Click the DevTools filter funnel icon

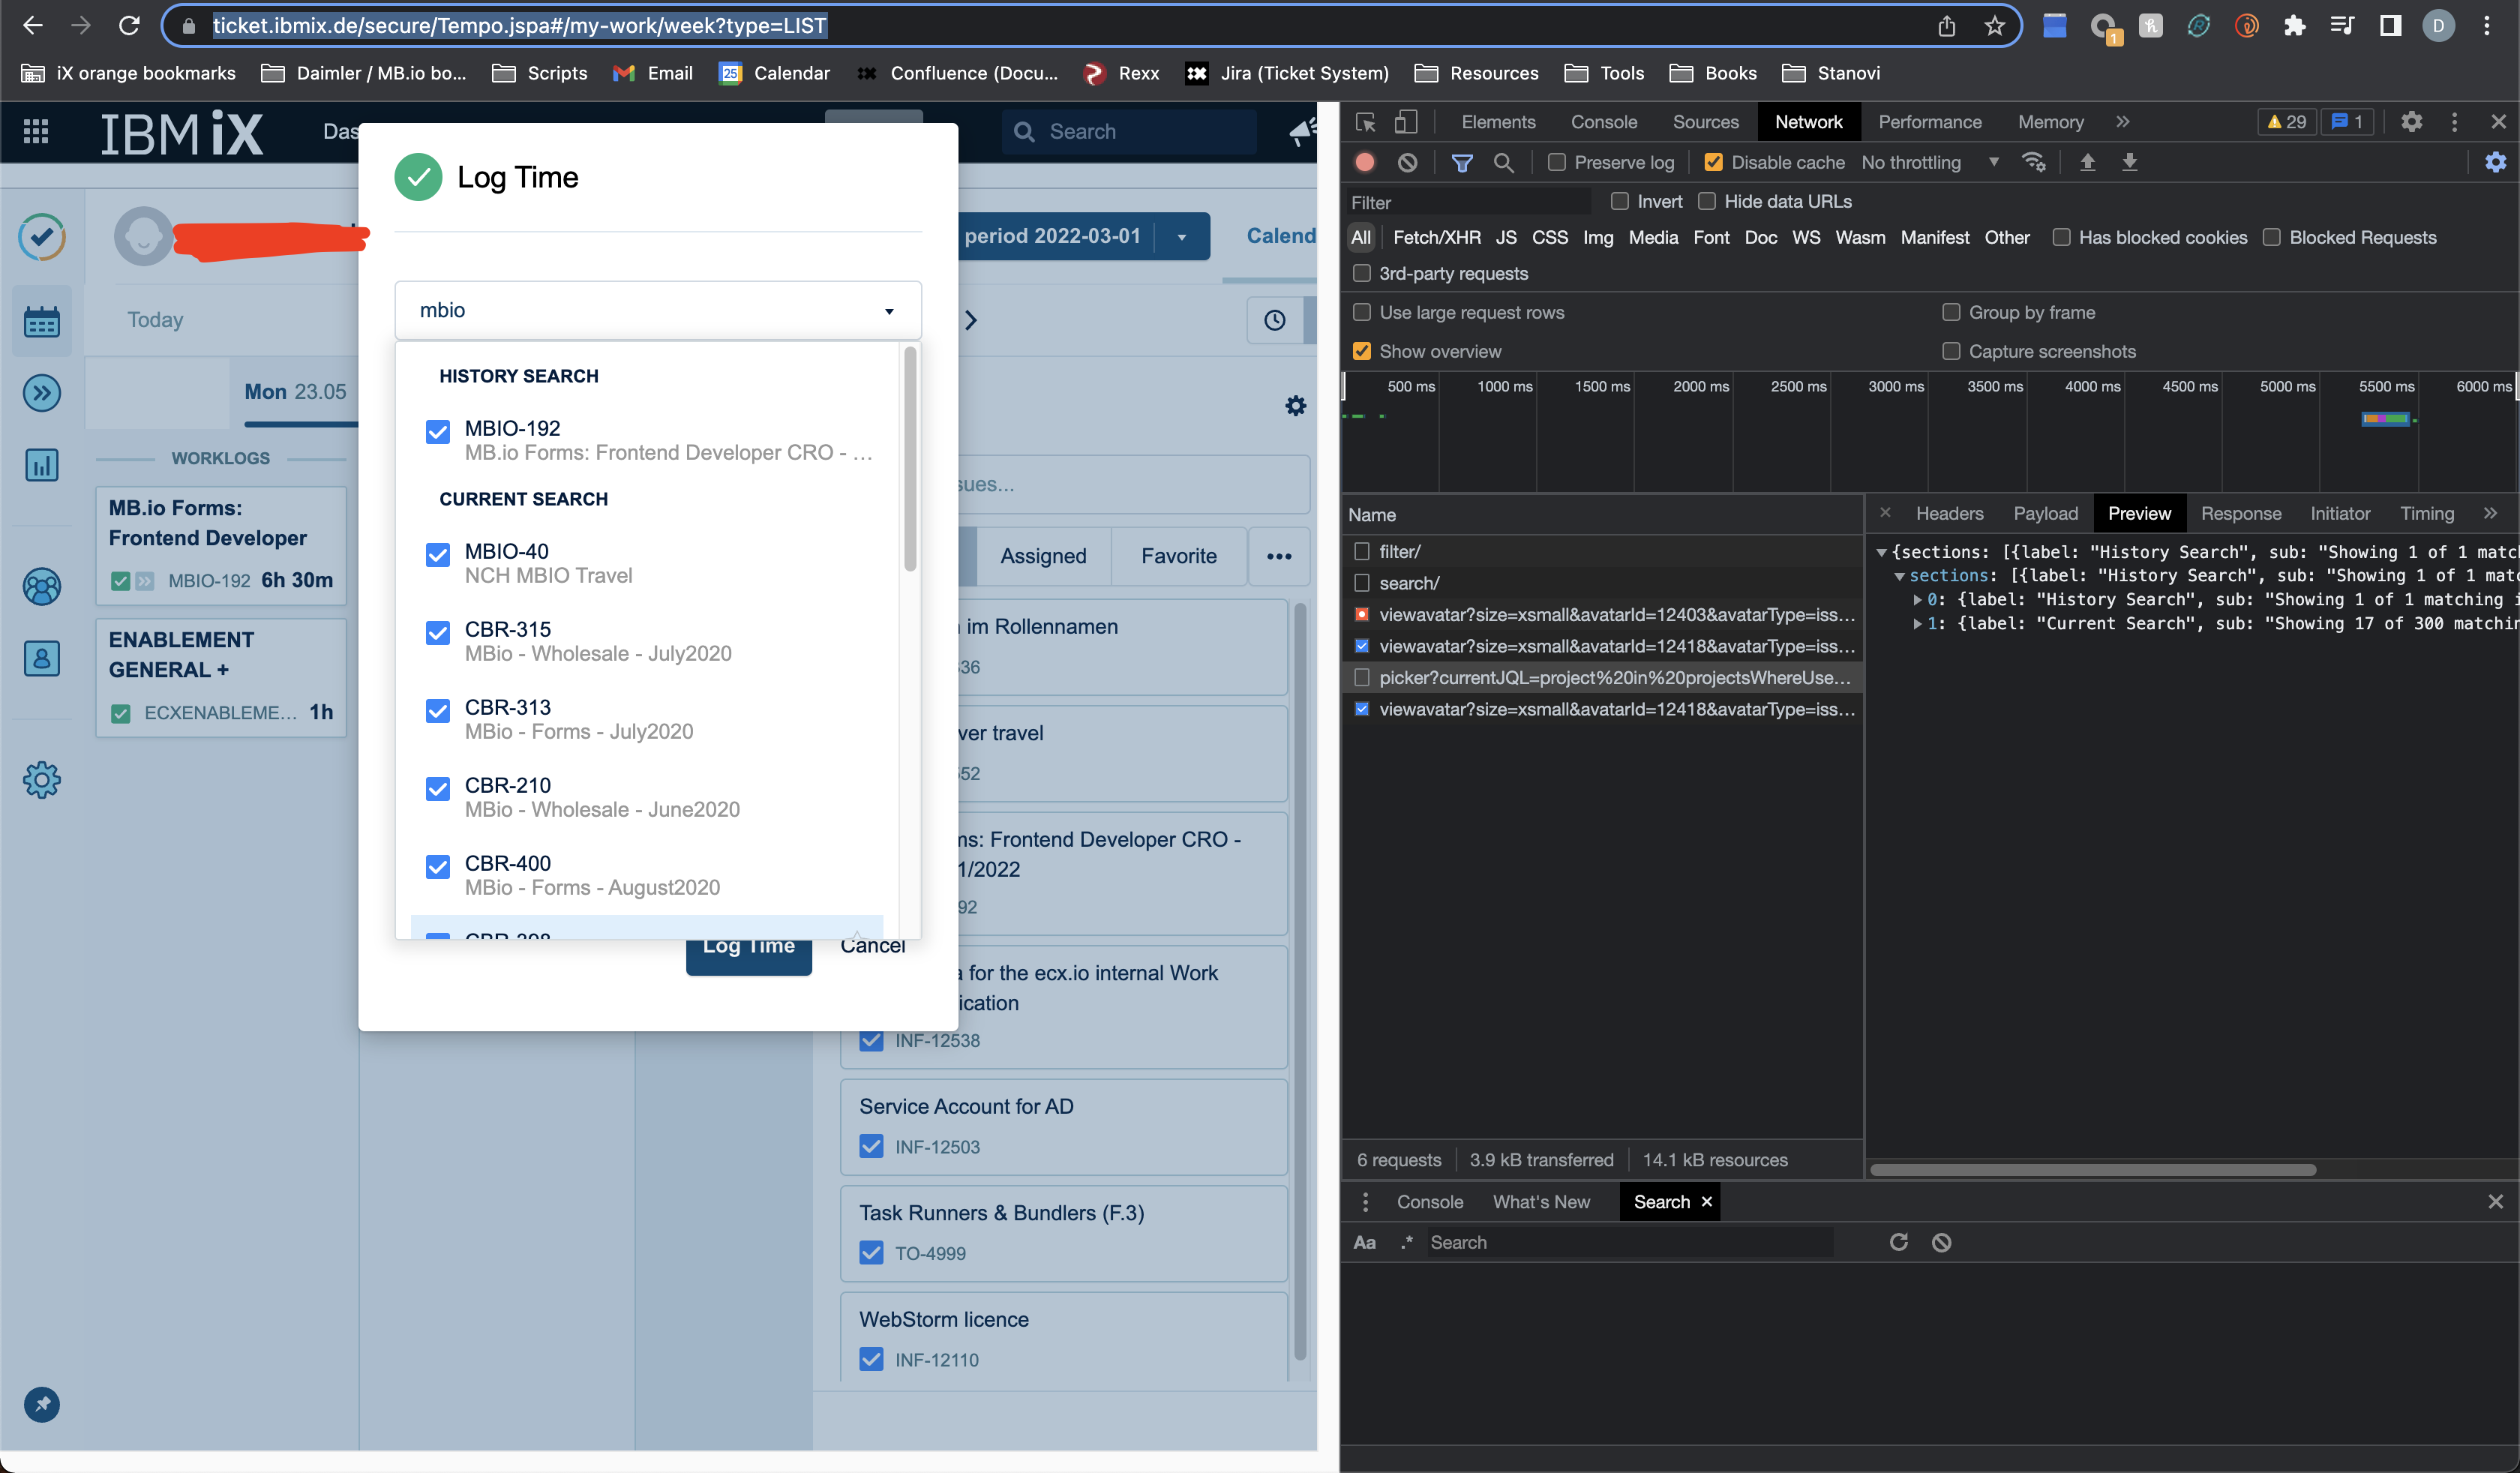(1461, 162)
